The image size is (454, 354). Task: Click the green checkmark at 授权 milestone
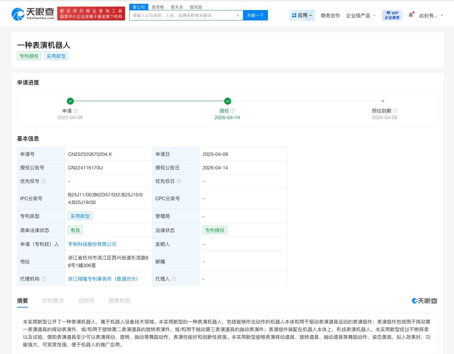click(x=227, y=101)
